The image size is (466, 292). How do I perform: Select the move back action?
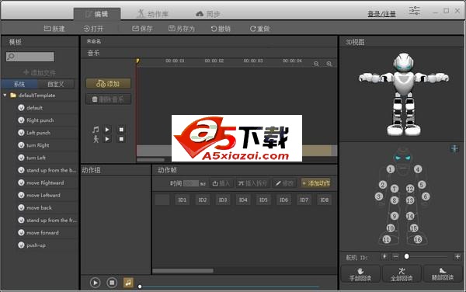pyautogui.click(x=39, y=207)
